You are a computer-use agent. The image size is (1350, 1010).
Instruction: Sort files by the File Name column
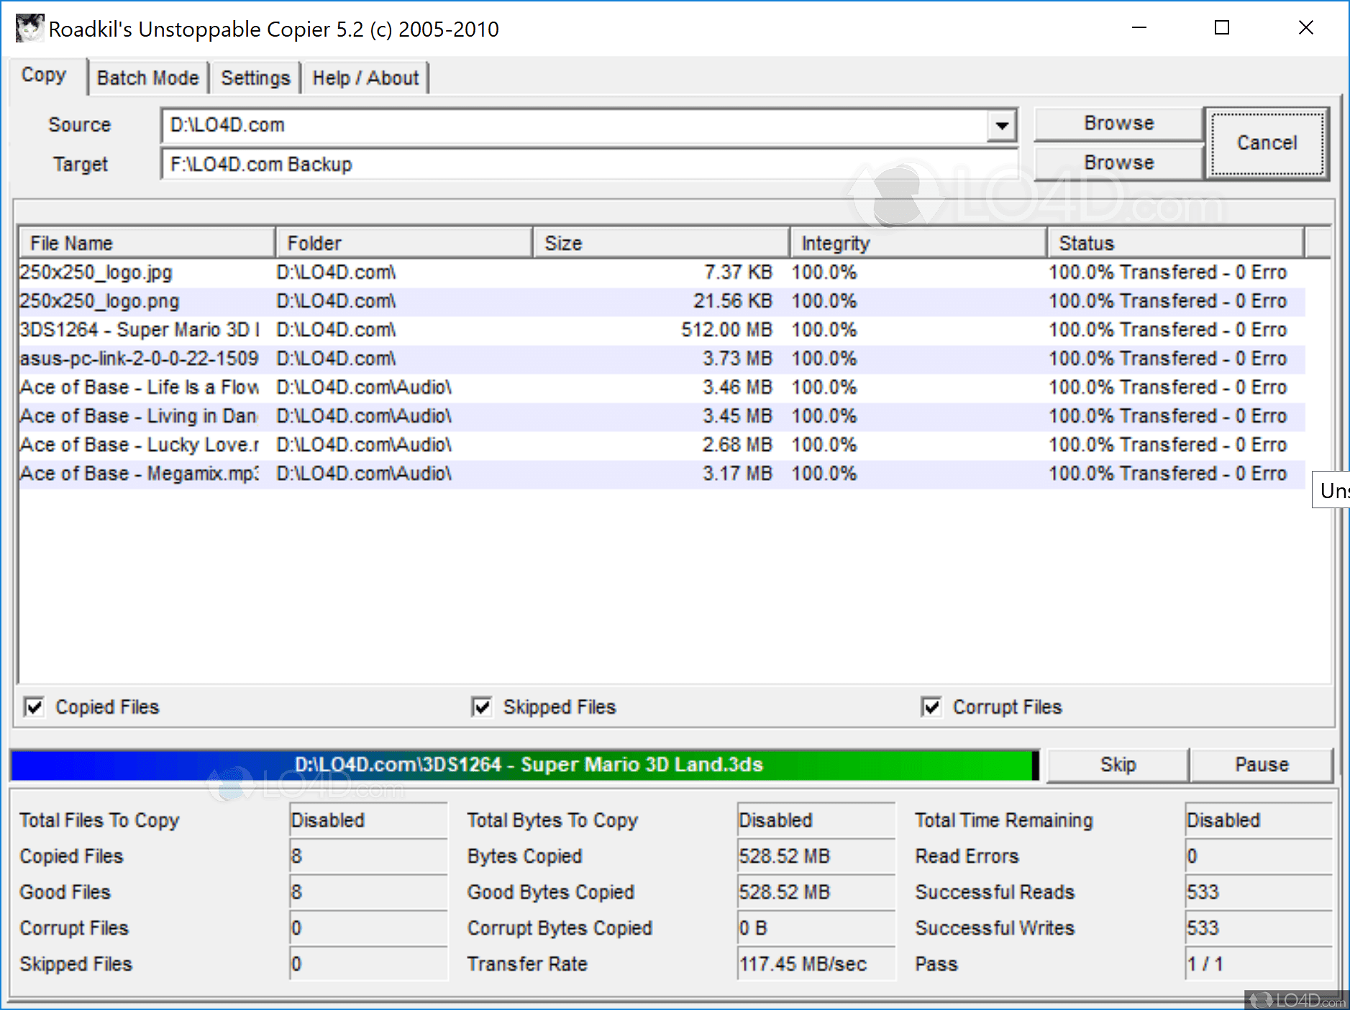click(x=144, y=242)
